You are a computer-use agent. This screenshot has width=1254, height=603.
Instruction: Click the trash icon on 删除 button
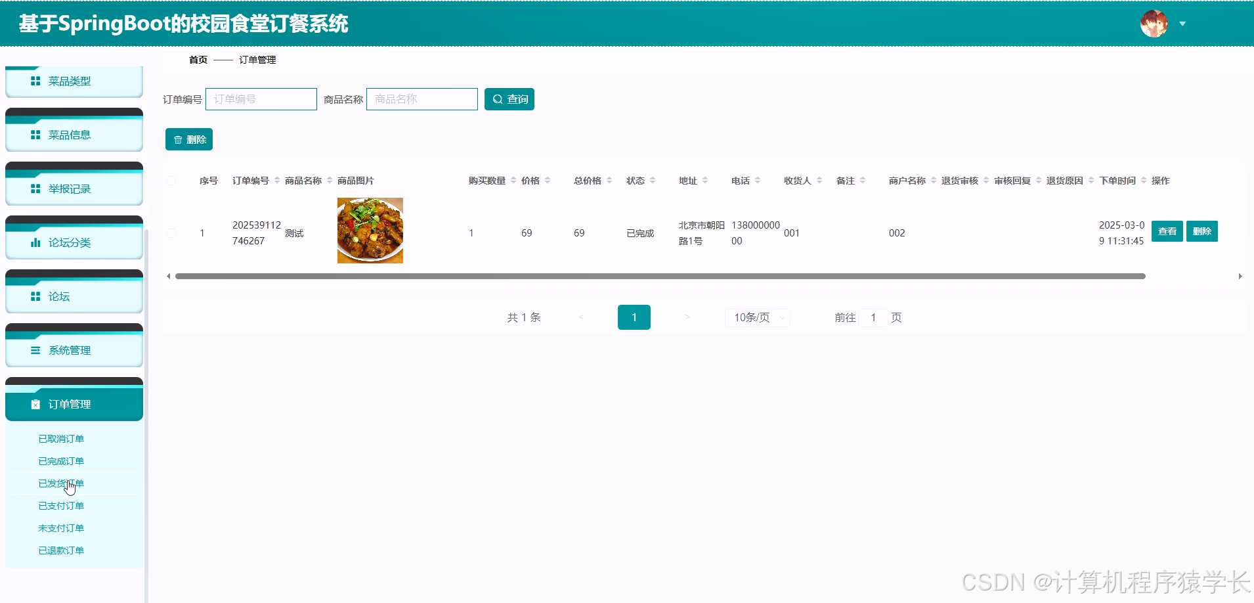[x=178, y=139]
